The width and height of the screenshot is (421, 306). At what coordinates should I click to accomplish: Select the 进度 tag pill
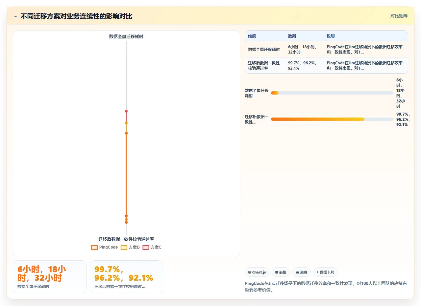pos(301,272)
